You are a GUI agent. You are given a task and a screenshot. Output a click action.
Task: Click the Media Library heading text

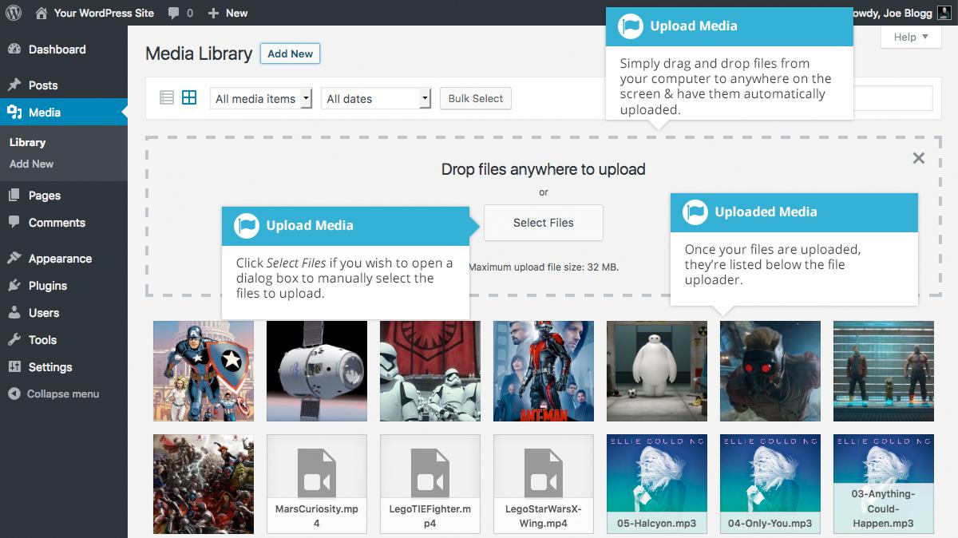(x=199, y=53)
